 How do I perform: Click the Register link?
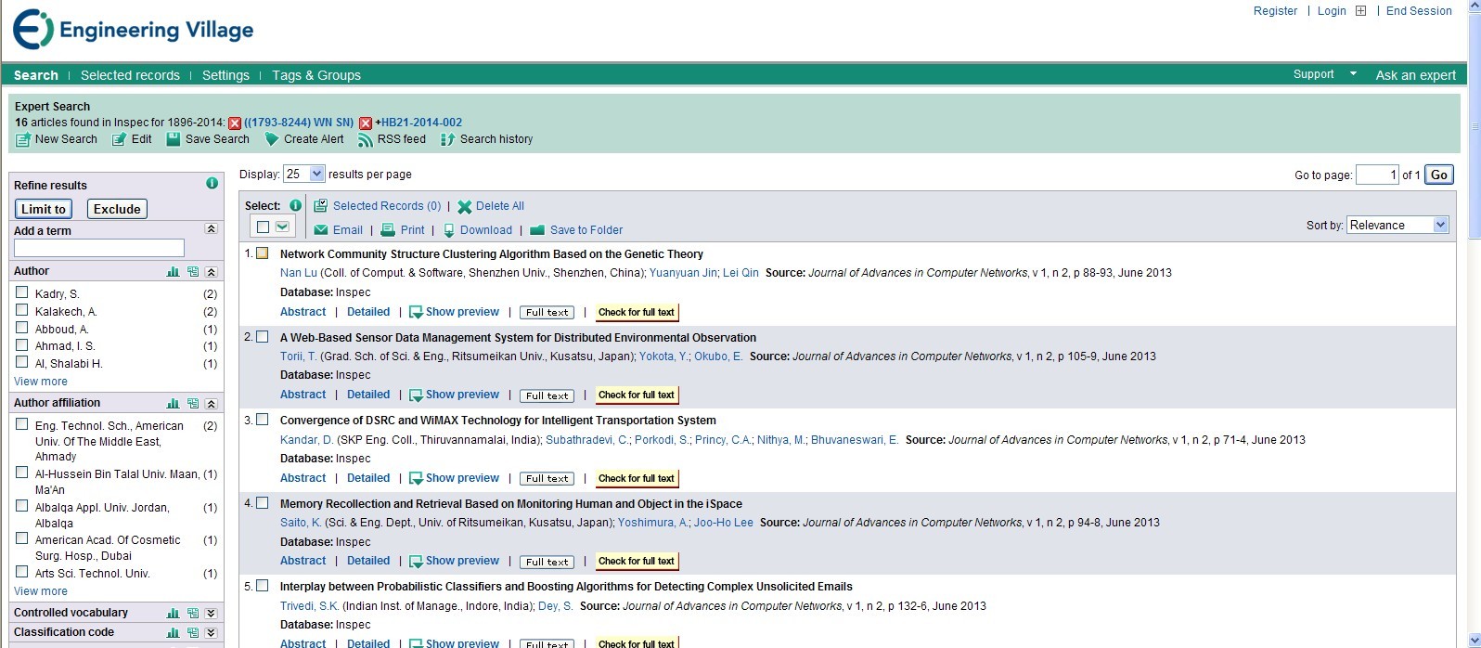click(1275, 11)
